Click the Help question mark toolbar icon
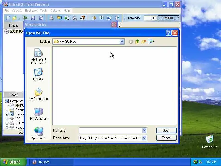Image resolution: width=221 pixels, height=166 pixels. point(109,18)
